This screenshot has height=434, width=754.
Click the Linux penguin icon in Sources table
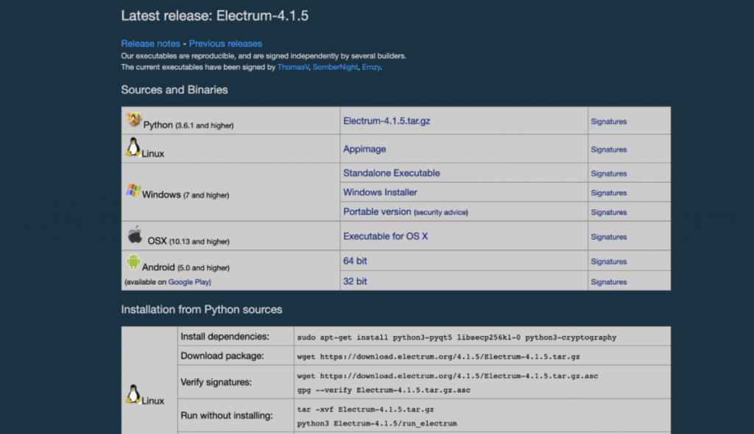(x=133, y=147)
